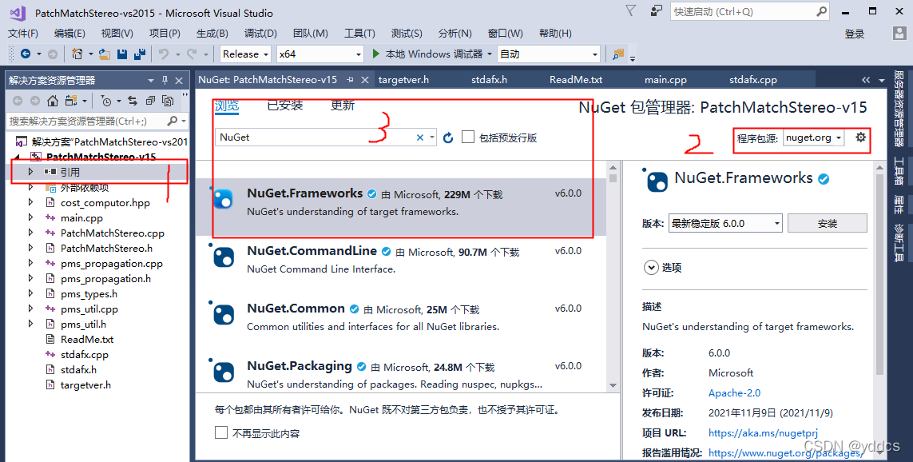Click the Open File folder icon

(x=105, y=54)
